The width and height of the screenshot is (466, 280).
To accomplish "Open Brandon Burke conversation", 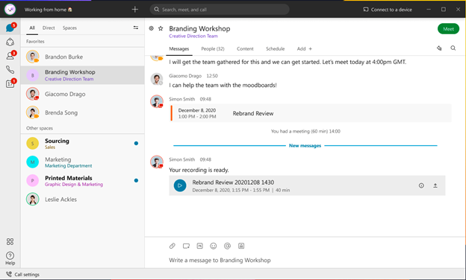I will click(83, 57).
